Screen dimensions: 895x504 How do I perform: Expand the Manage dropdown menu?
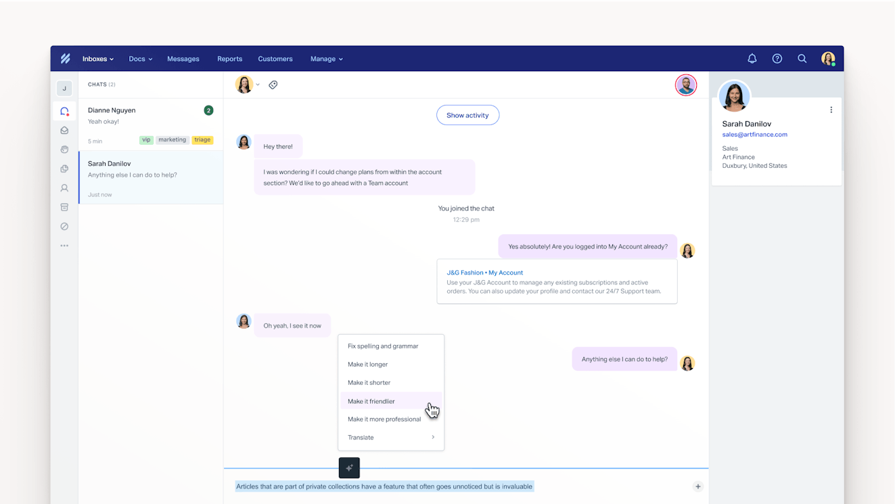pyautogui.click(x=326, y=59)
